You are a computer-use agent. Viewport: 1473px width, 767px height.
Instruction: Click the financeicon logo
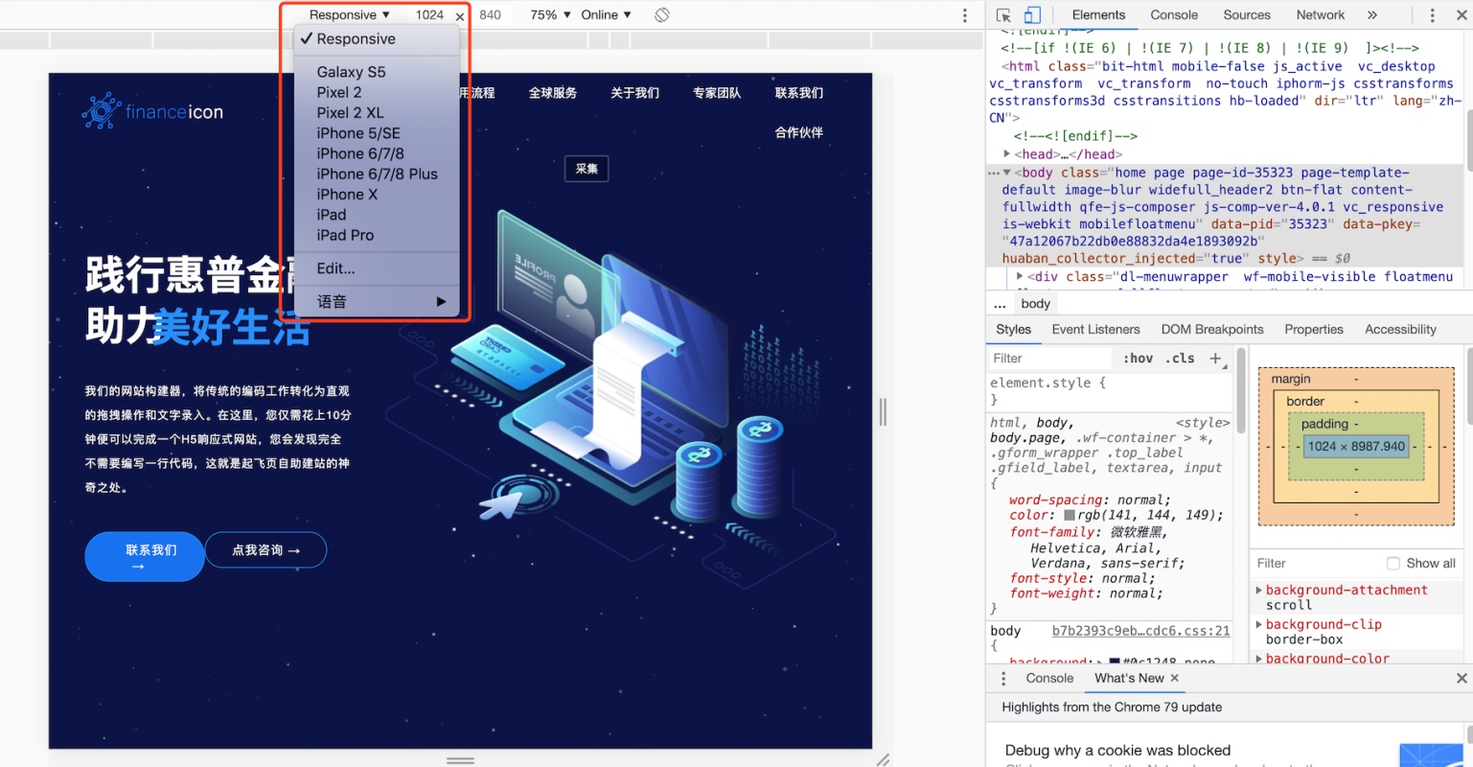click(x=152, y=111)
